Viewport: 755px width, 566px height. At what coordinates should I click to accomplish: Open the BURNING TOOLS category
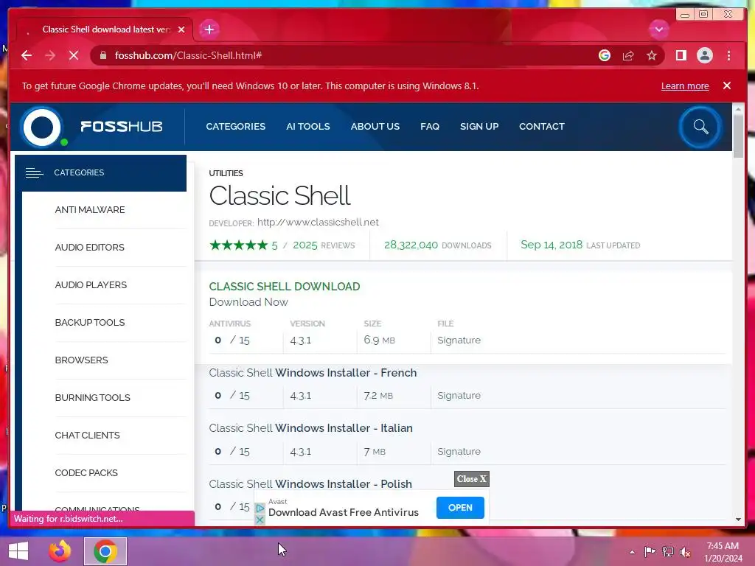[x=92, y=397]
